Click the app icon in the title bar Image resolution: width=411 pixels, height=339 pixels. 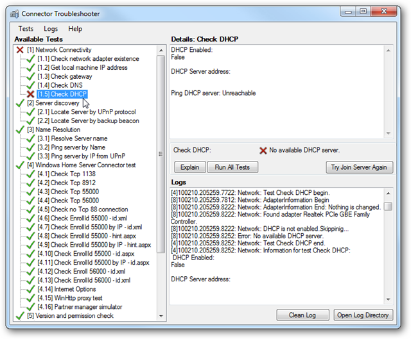(13, 12)
